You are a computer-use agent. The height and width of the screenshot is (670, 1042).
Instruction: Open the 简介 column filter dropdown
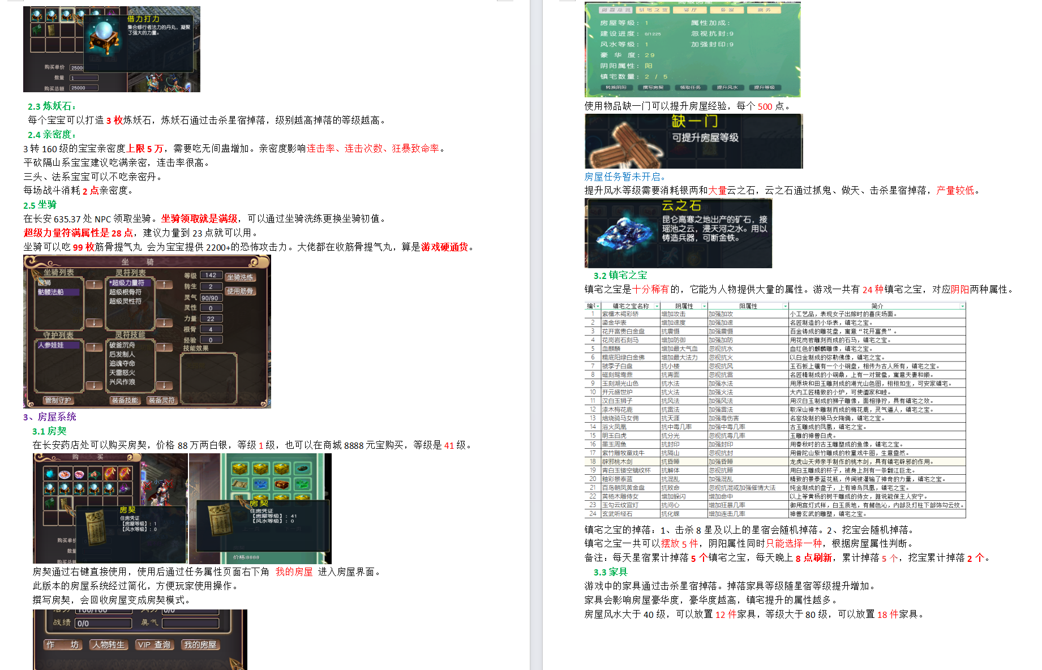coord(963,306)
